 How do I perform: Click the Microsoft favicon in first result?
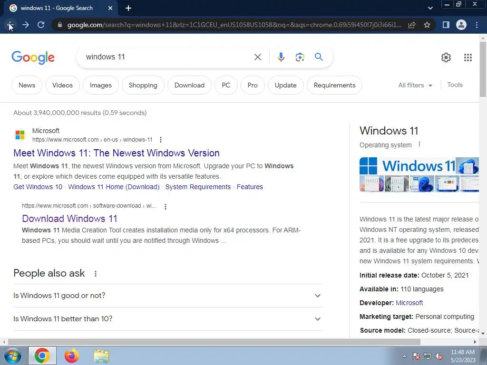point(20,135)
